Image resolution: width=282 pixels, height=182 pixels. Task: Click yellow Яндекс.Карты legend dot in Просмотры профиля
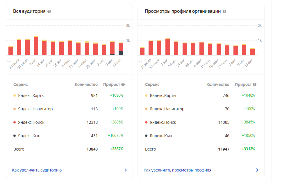[146, 96]
